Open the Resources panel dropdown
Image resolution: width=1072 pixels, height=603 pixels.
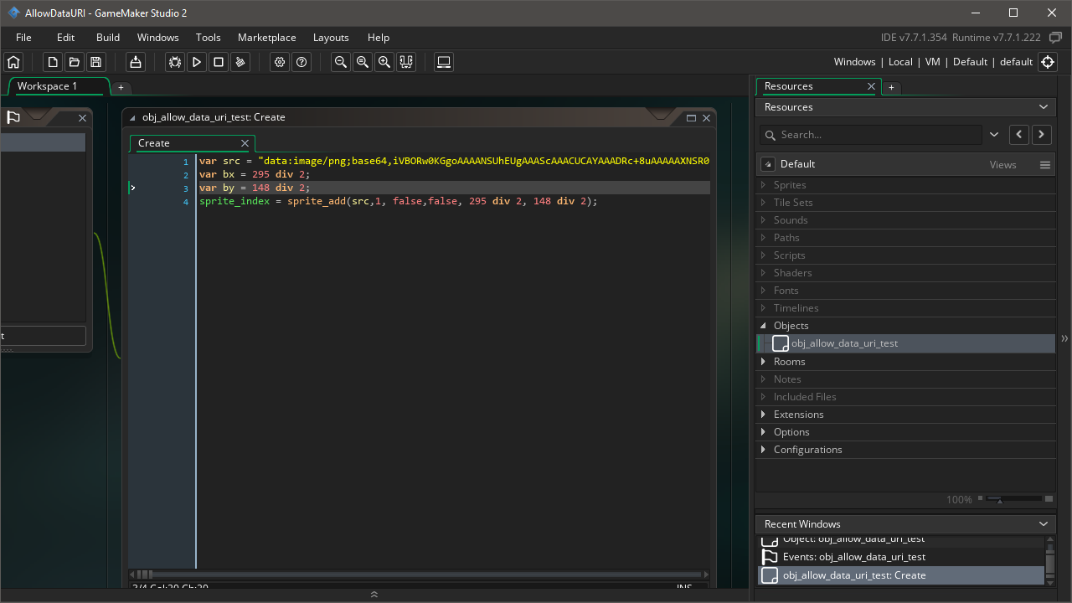click(1043, 106)
